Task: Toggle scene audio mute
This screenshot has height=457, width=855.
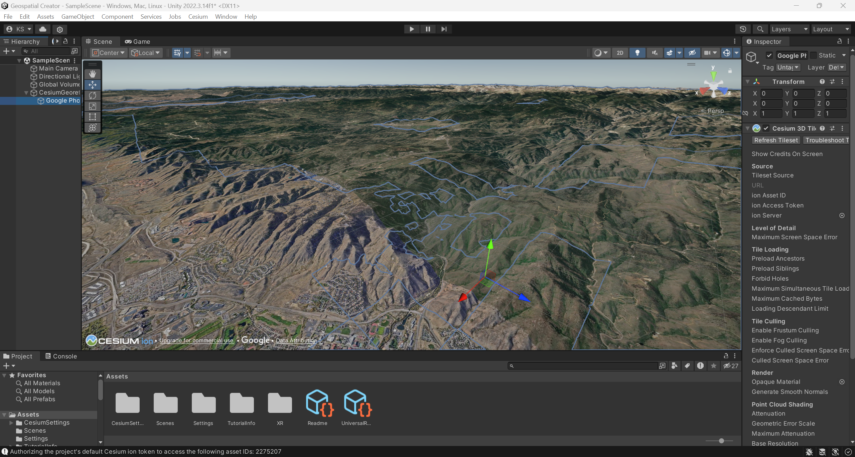Action: 655,53
